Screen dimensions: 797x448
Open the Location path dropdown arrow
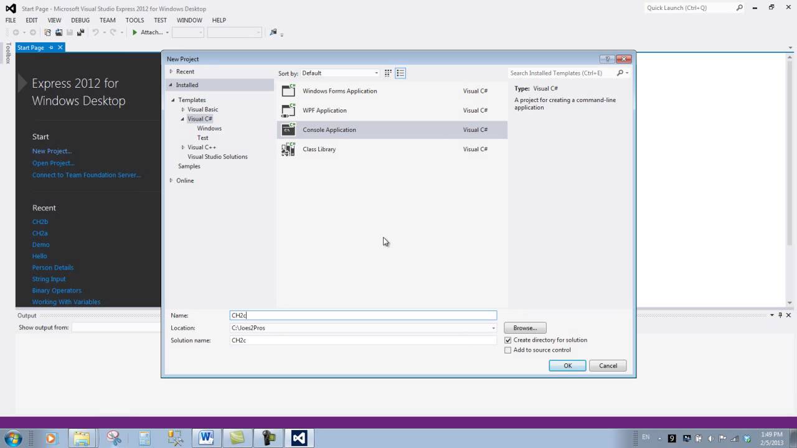click(x=494, y=328)
